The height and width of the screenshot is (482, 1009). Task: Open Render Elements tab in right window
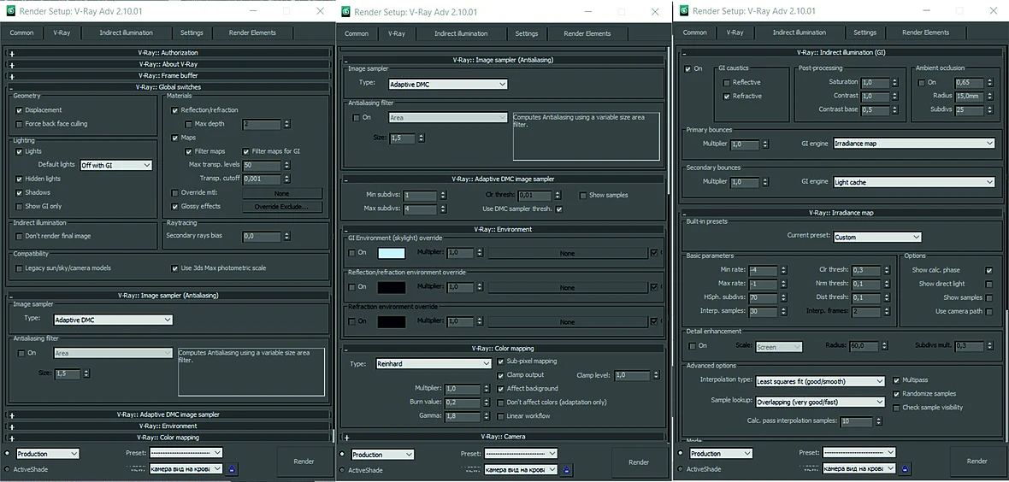[925, 32]
